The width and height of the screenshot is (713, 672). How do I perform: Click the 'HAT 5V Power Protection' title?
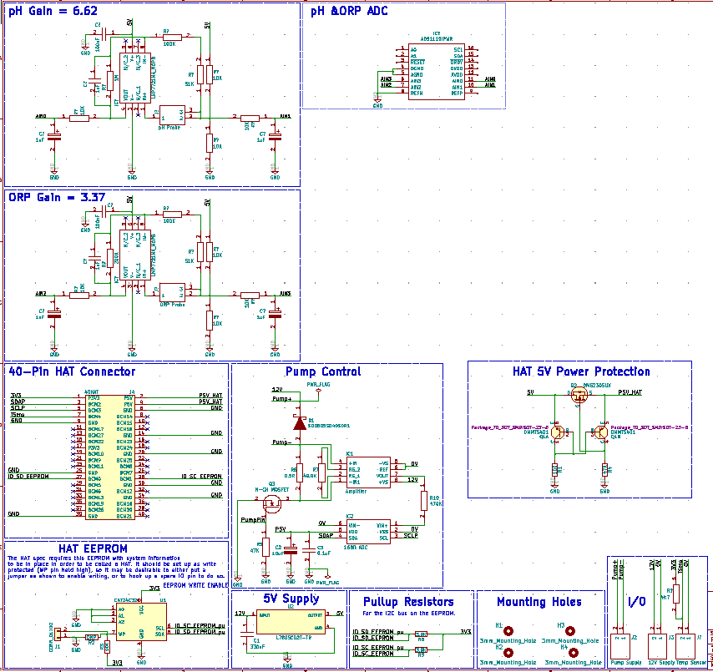click(x=581, y=371)
